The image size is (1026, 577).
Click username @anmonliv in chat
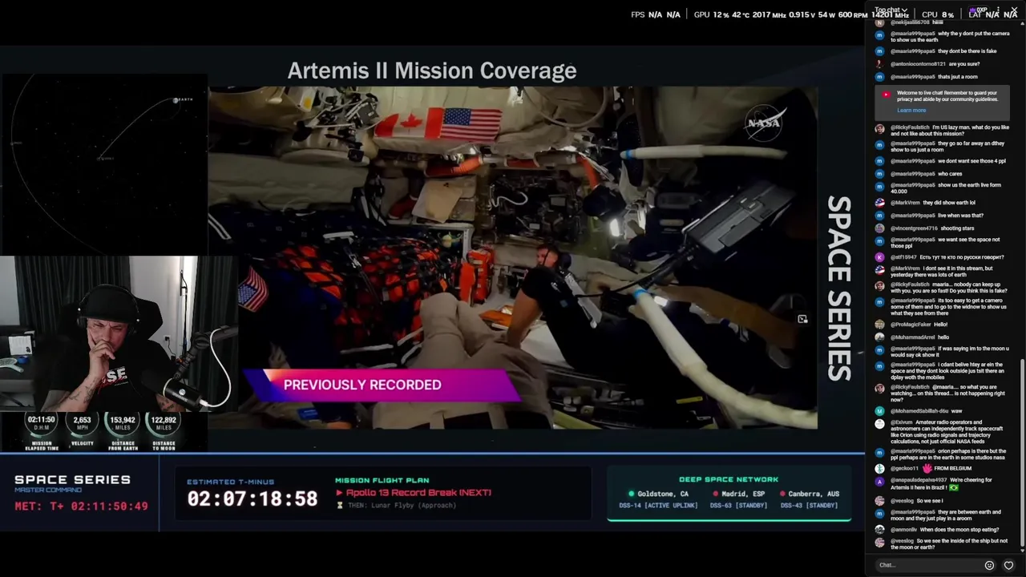(x=904, y=530)
